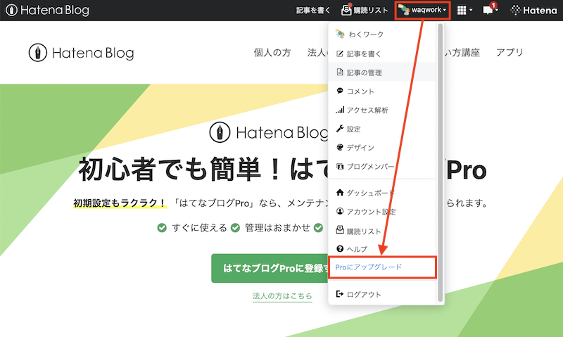Screen dimensions: 563x337
Task: Select わくワーク blog entry in menu
Action: coord(381,34)
